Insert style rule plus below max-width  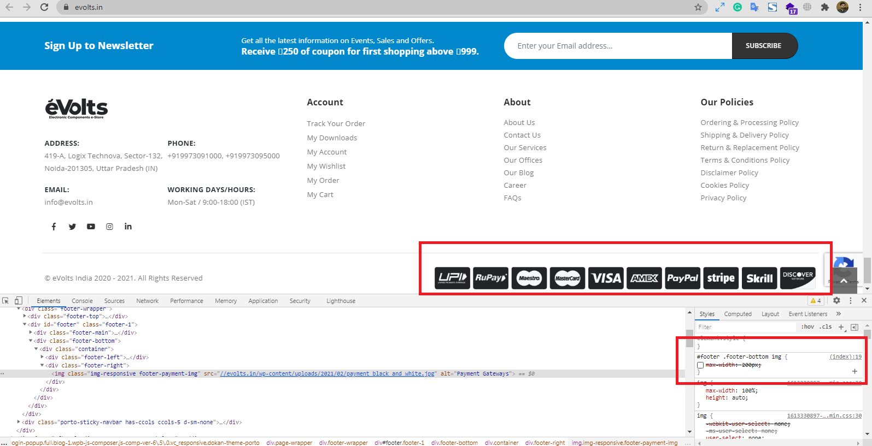(x=855, y=371)
